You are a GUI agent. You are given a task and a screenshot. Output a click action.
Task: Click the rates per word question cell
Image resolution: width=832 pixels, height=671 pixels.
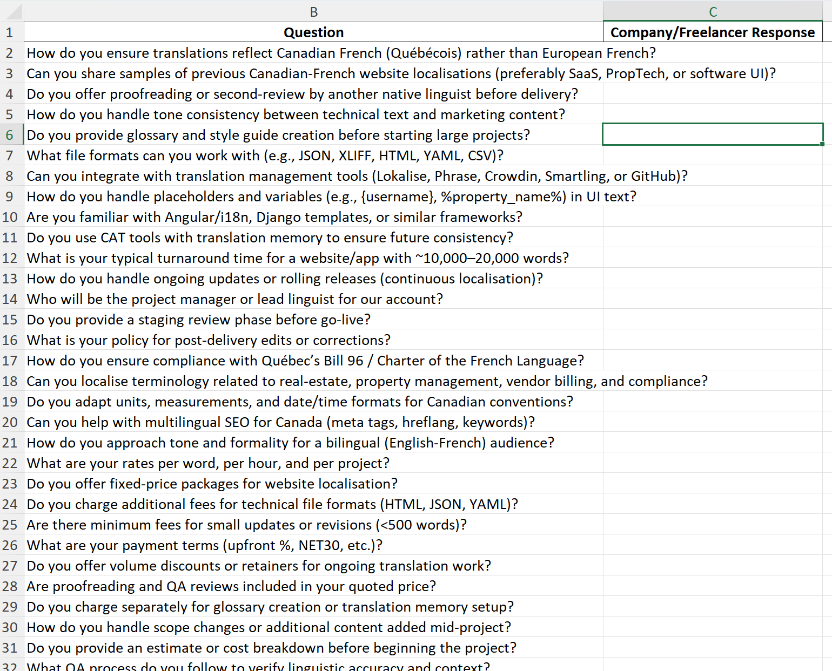click(x=313, y=463)
